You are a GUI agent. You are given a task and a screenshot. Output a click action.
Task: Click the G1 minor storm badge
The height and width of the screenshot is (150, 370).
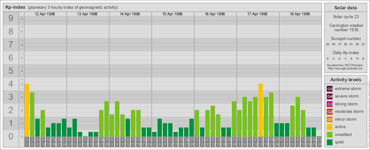point(330,119)
